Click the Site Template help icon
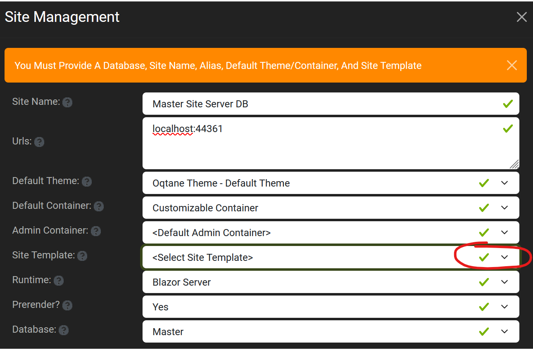 [82, 256]
